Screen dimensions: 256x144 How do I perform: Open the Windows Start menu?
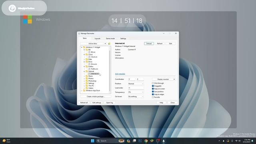[x=92, y=141]
